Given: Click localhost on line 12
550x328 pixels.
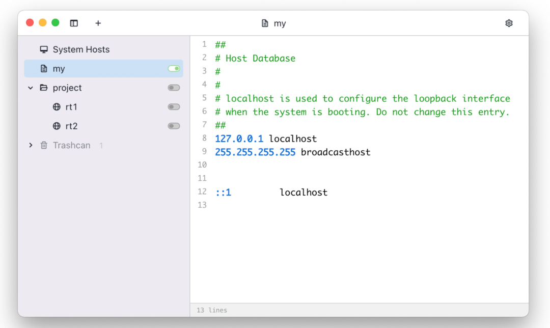Looking at the screenshot, I should (304, 192).
